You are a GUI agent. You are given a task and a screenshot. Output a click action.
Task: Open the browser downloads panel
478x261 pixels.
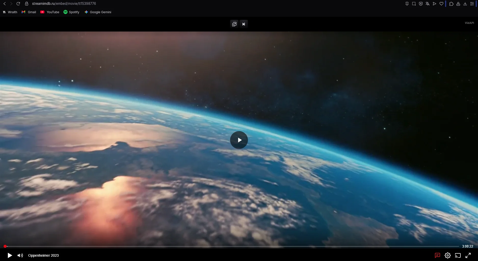[x=465, y=4]
